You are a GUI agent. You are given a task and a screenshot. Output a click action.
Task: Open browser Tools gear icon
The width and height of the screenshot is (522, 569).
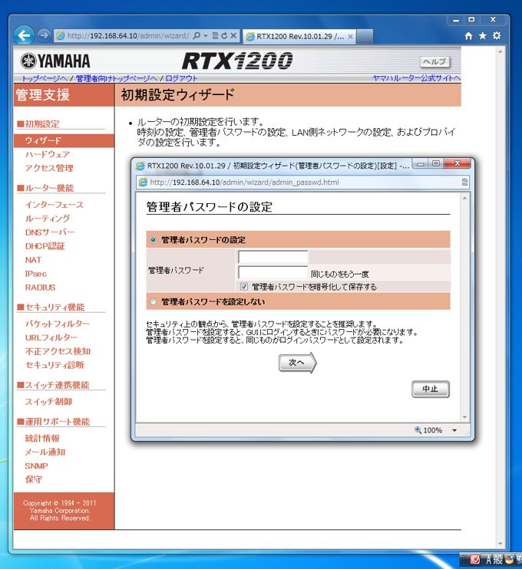coord(497,35)
